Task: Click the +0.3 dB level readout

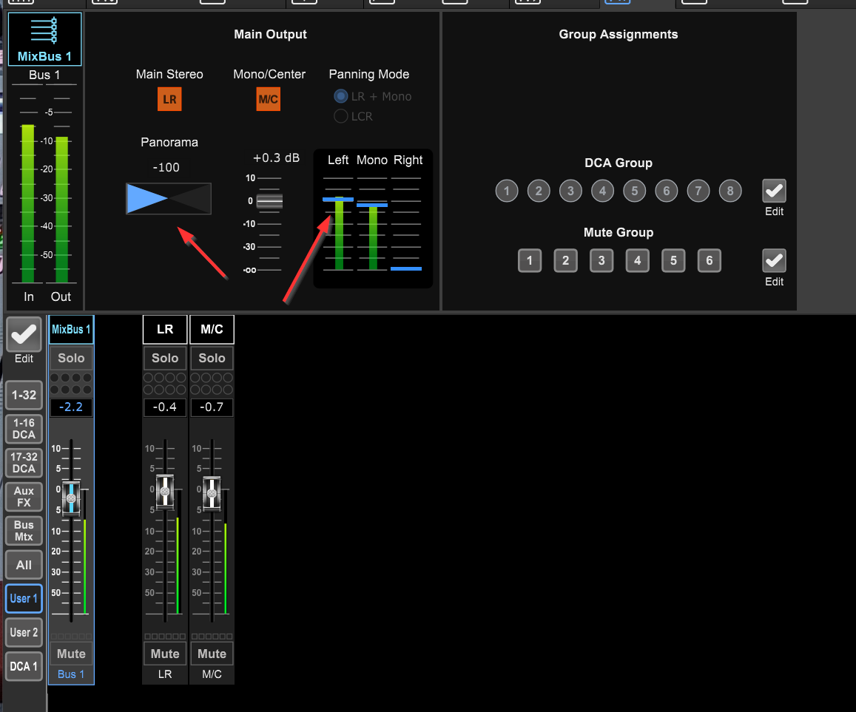Action: click(x=276, y=158)
